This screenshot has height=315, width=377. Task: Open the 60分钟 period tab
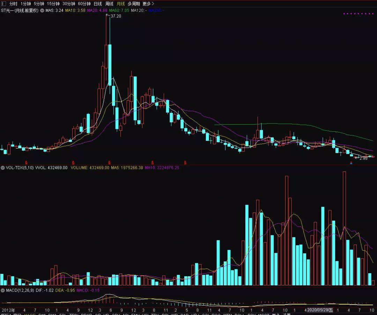click(84, 3)
